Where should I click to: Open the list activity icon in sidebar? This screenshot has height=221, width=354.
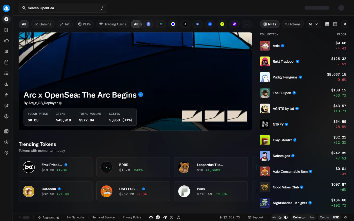tap(6, 73)
